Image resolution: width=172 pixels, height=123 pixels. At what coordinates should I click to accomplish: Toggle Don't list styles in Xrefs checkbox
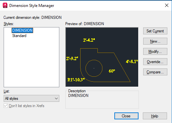(6, 106)
